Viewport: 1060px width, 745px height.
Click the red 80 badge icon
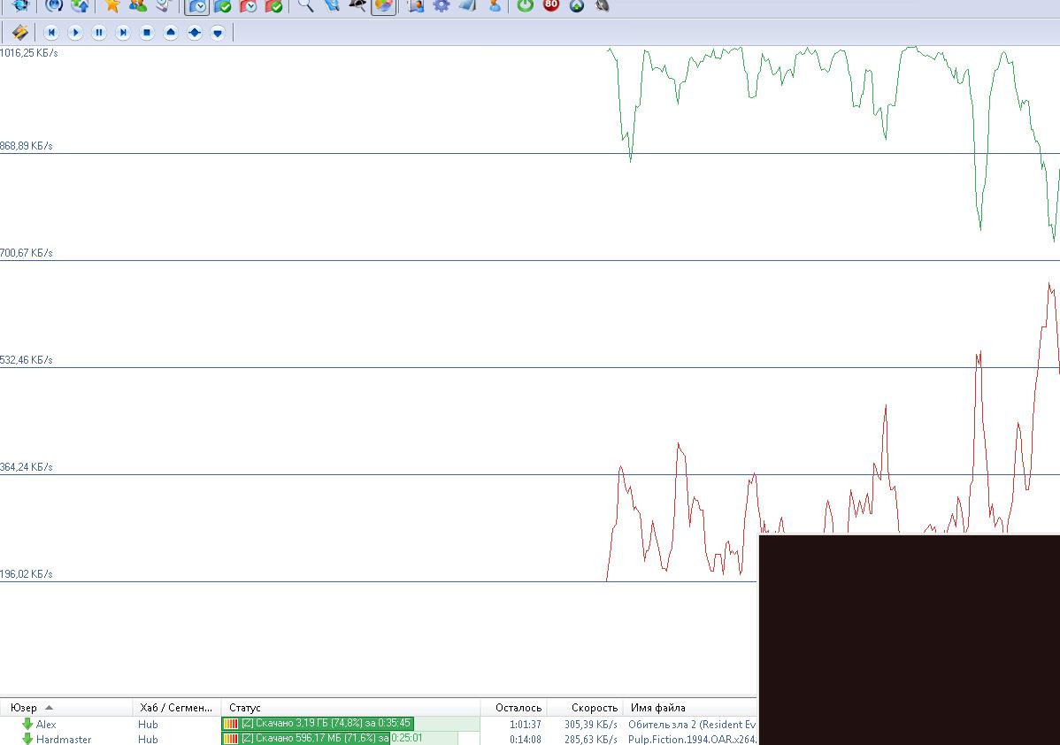pyautogui.click(x=551, y=5)
